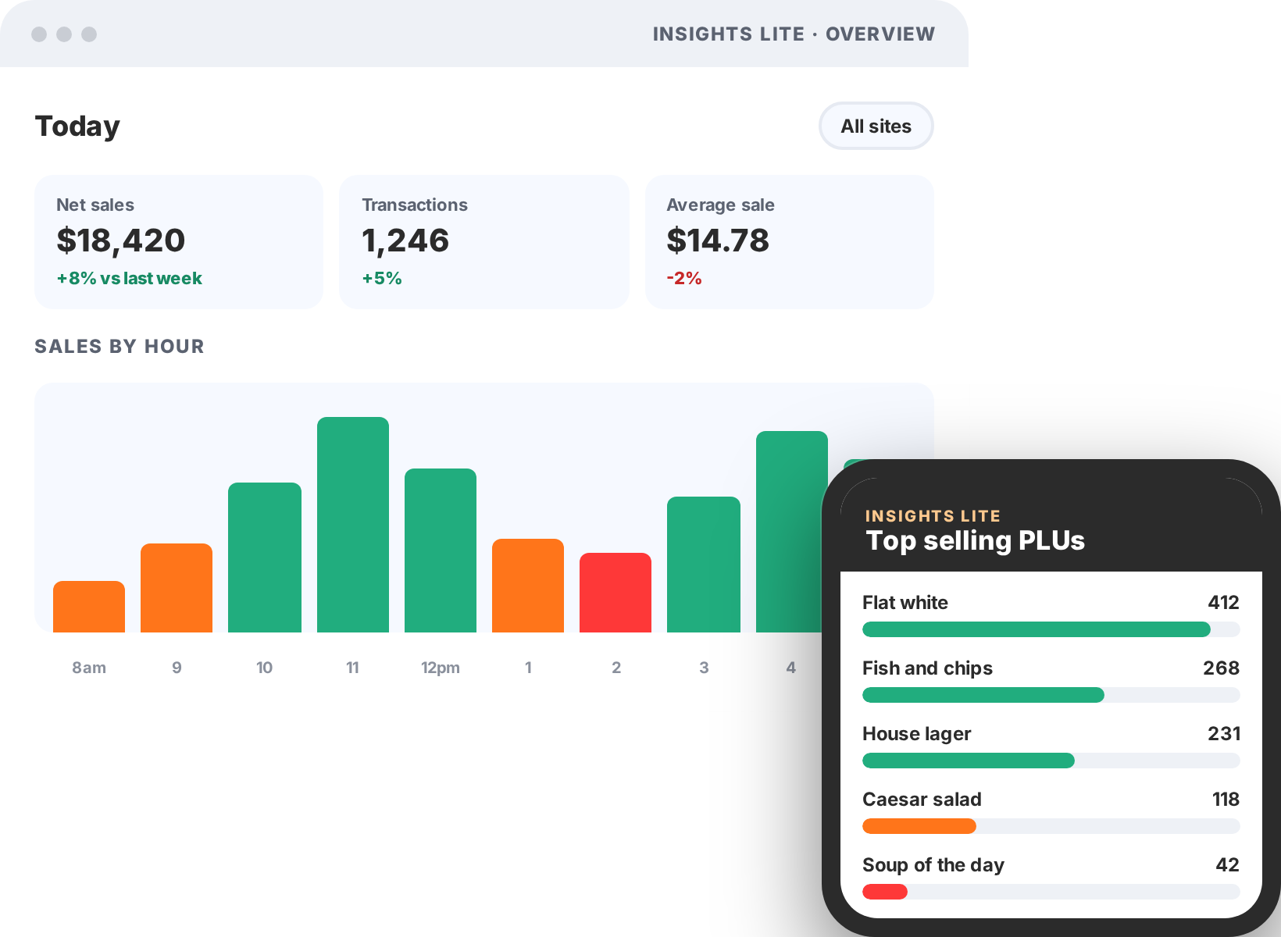
Task: Click the 'Top selling PLUs' title
Action: pyautogui.click(x=976, y=540)
